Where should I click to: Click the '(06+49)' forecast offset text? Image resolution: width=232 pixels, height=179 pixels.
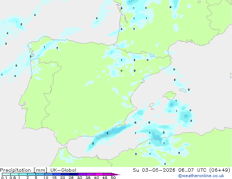click(220, 170)
